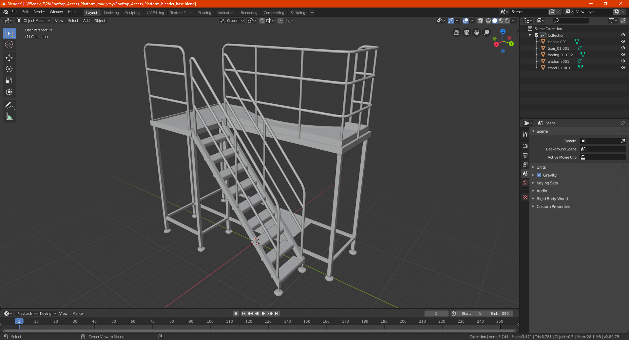Activate the Transform tool
The height and width of the screenshot is (340, 629).
coord(9,92)
